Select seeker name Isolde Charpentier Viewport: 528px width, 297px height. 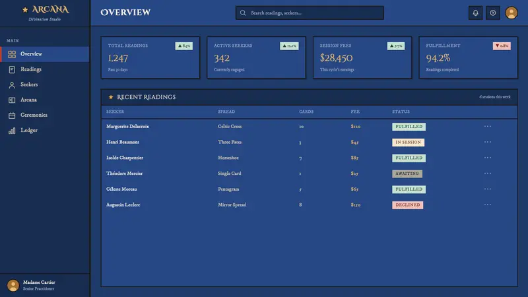click(x=125, y=158)
